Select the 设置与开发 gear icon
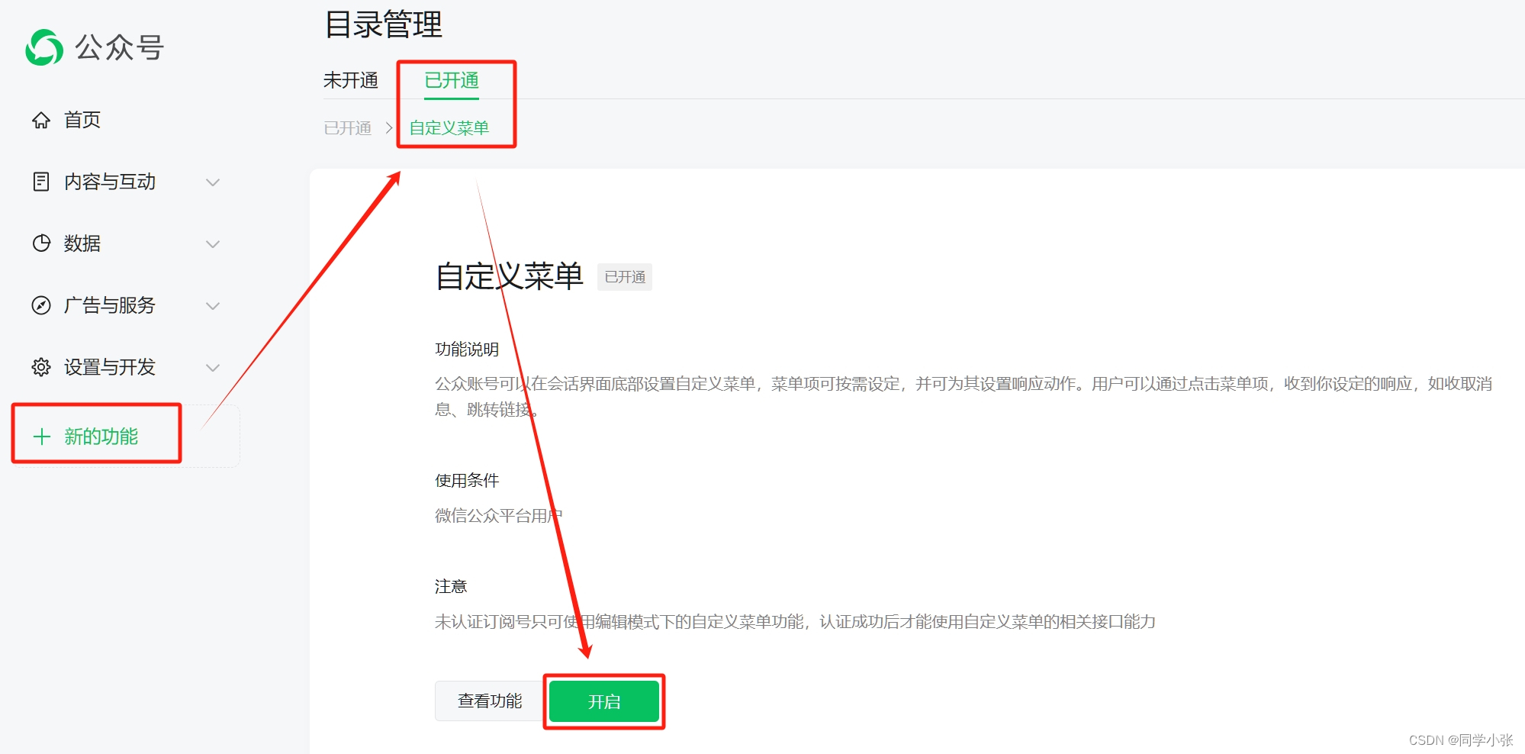The height and width of the screenshot is (754, 1525). [x=42, y=367]
